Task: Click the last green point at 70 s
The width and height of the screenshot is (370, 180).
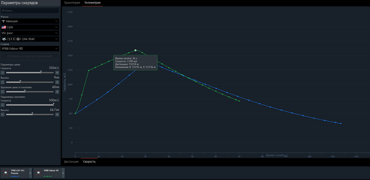Action: 239,101
